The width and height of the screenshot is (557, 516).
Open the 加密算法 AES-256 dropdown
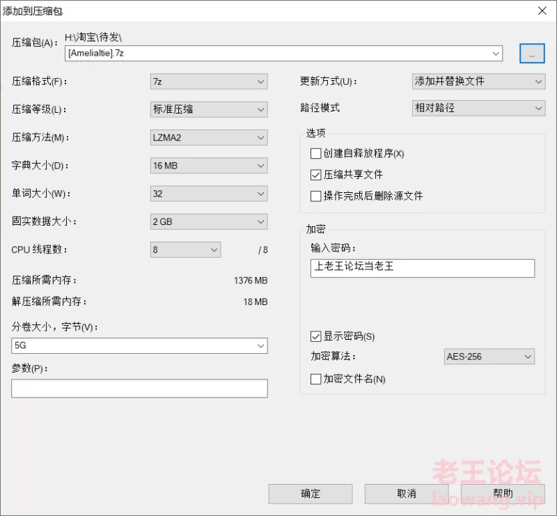[489, 357]
